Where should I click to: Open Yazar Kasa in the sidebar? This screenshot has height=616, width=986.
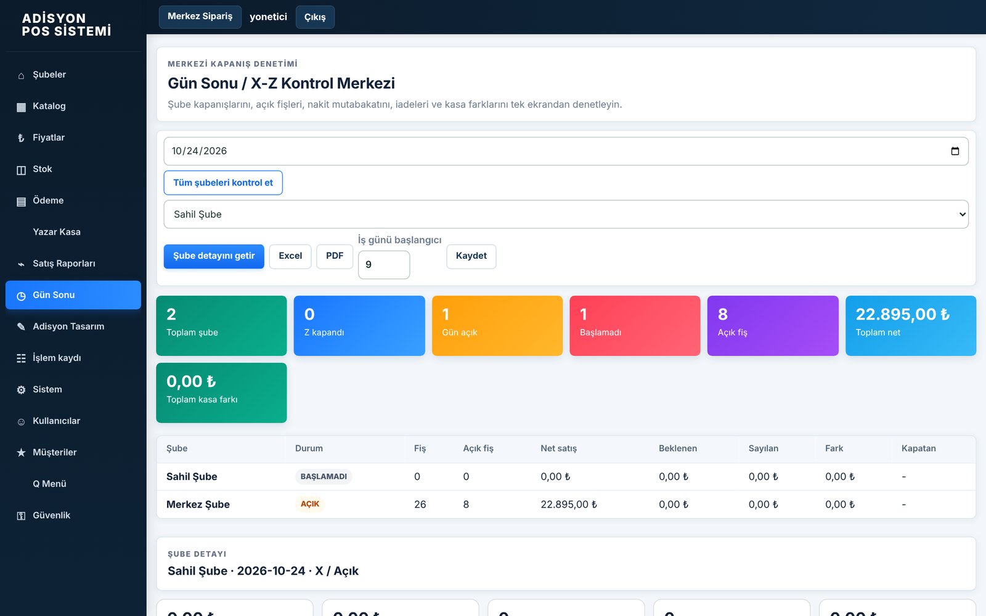[x=73, y=232]
